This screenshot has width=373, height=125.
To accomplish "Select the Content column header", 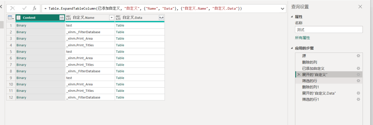I will [x=40, y=18].
